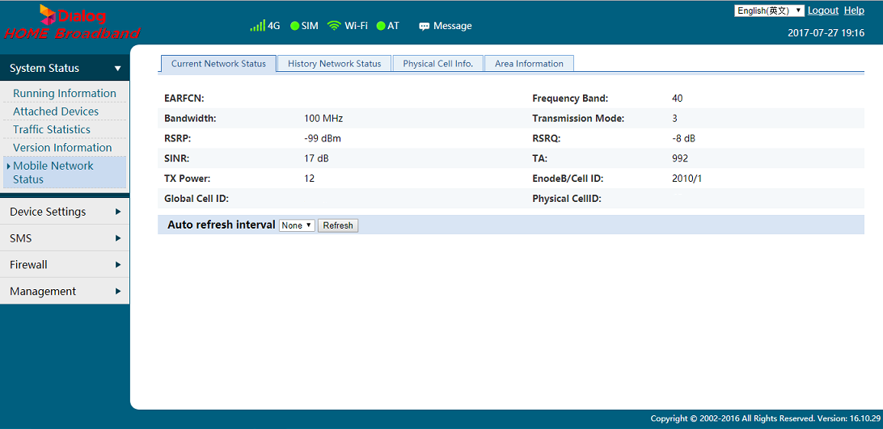Collapse the System Status menu section
This screenshot has width=883, height=429.
pyautogui.click(x=65, y=68)
